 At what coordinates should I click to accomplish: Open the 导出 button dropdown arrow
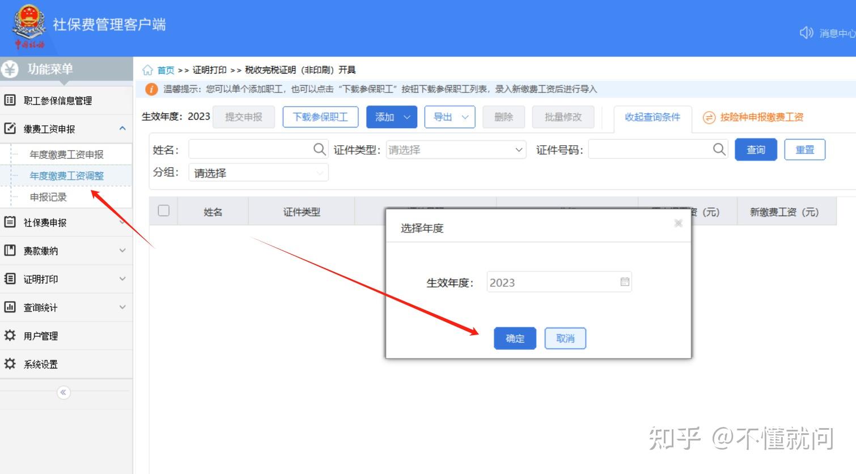(x=465, y=117)
